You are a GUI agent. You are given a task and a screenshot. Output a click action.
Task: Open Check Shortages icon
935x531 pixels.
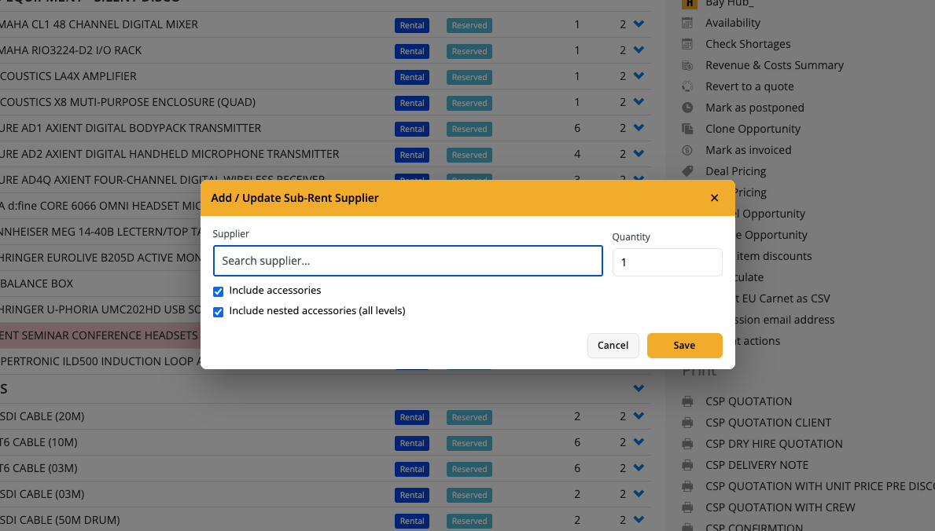coord(687,44)
